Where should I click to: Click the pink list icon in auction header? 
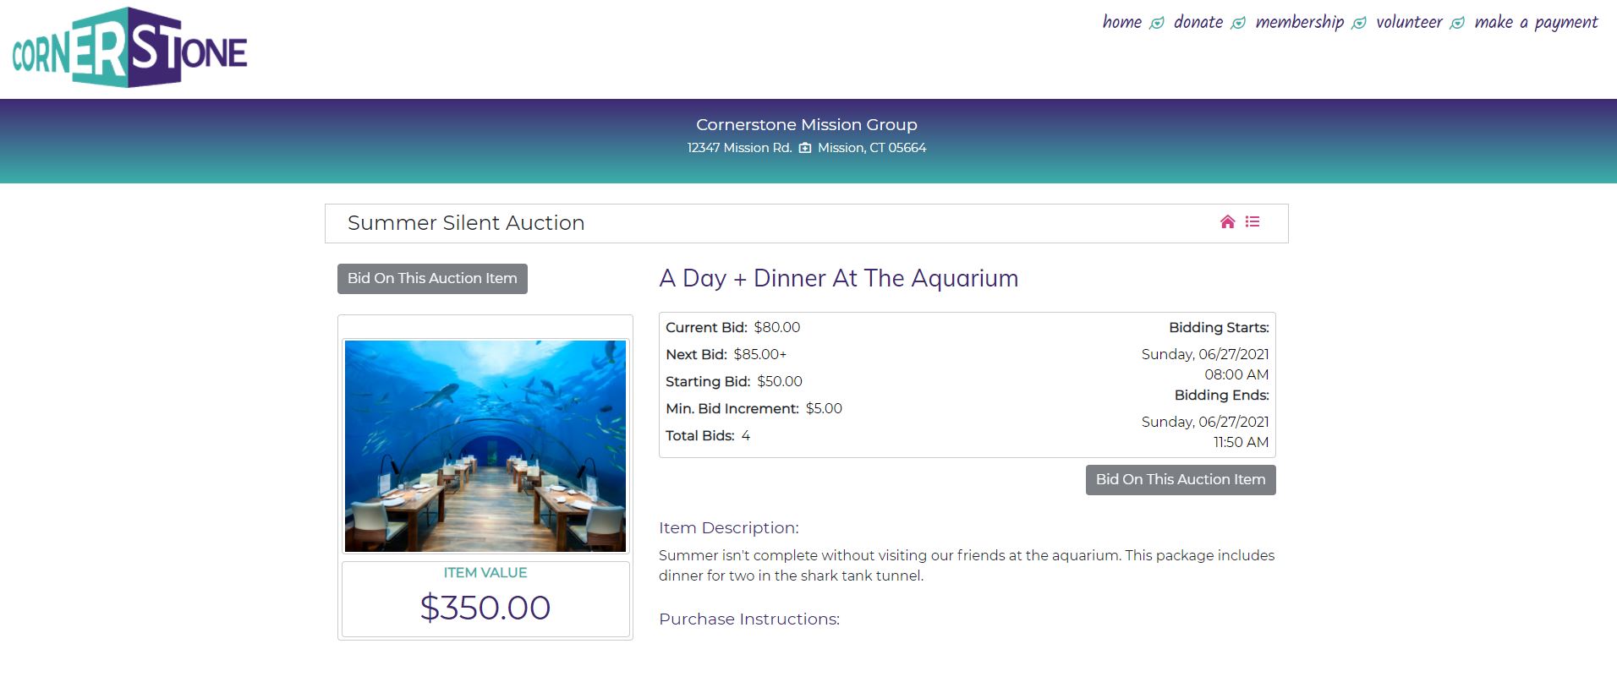click(1252, 222)
